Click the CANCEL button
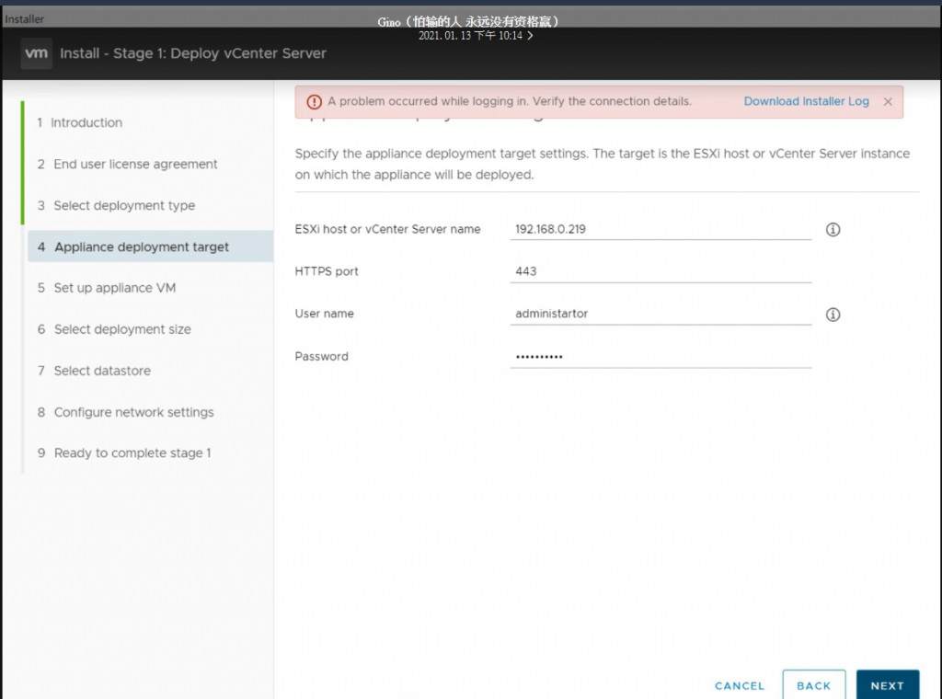The height and width of the screenshot is (699, 942). tap(739, 686)
